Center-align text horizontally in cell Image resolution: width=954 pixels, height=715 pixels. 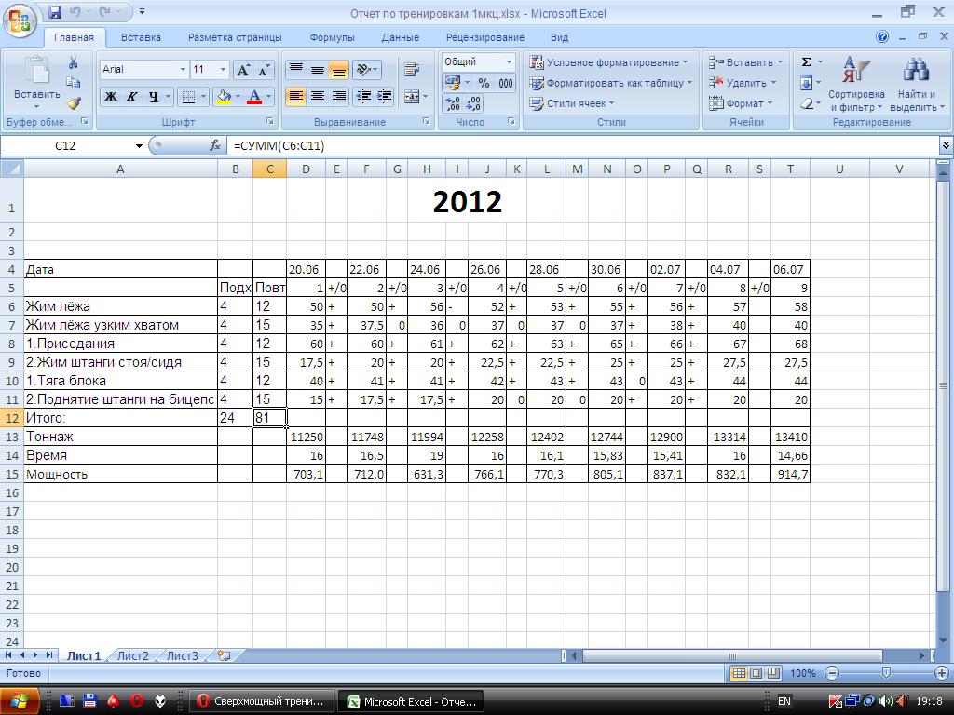(x=318, y=97)
